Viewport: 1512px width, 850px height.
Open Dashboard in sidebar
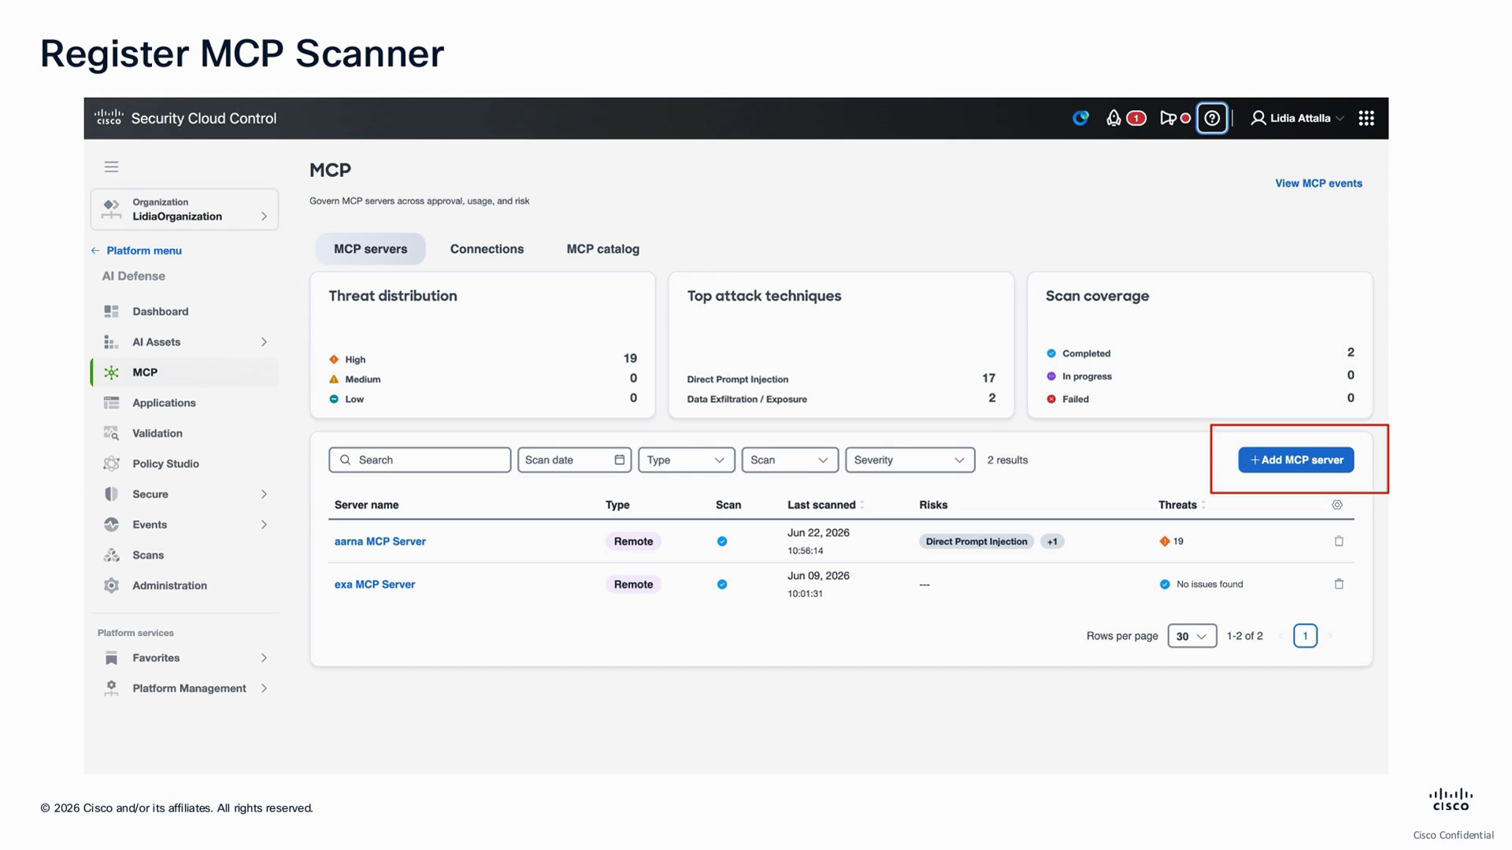click(184, 312)
